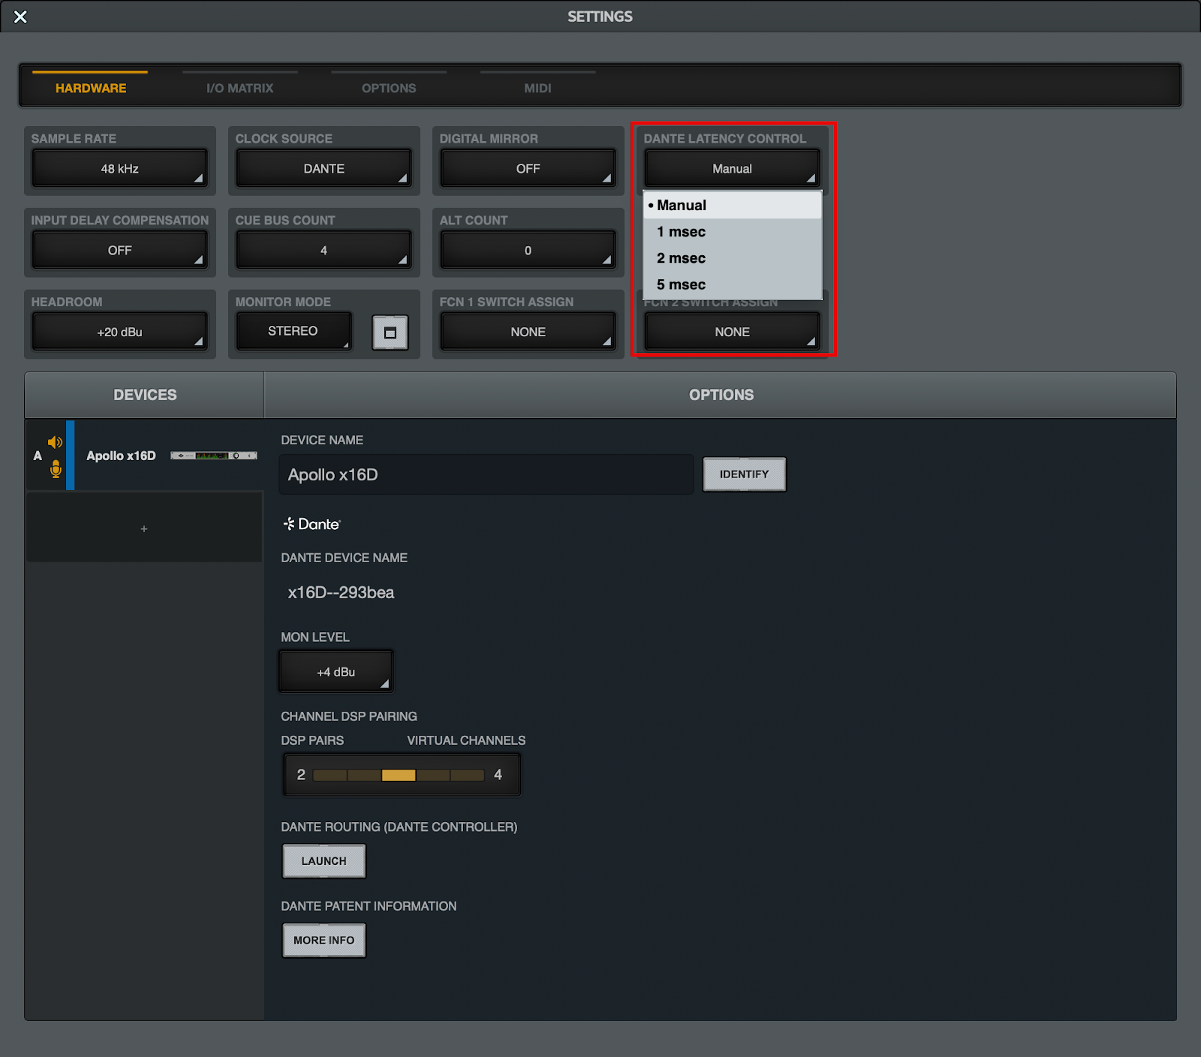The image size is (1201, 1057).
Task: Click highlighted segment of DSP pairing slider
Action: pyautogui.click(x=399, y=775)
